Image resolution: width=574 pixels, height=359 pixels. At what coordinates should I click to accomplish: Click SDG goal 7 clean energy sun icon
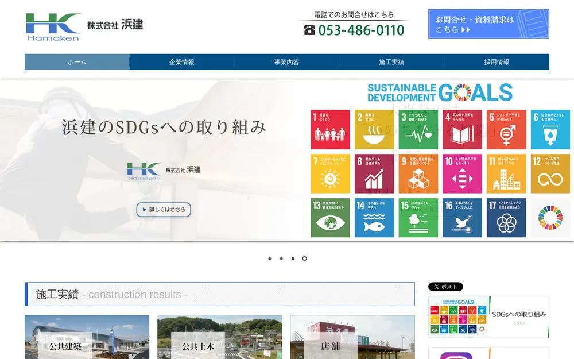[330, 173]
